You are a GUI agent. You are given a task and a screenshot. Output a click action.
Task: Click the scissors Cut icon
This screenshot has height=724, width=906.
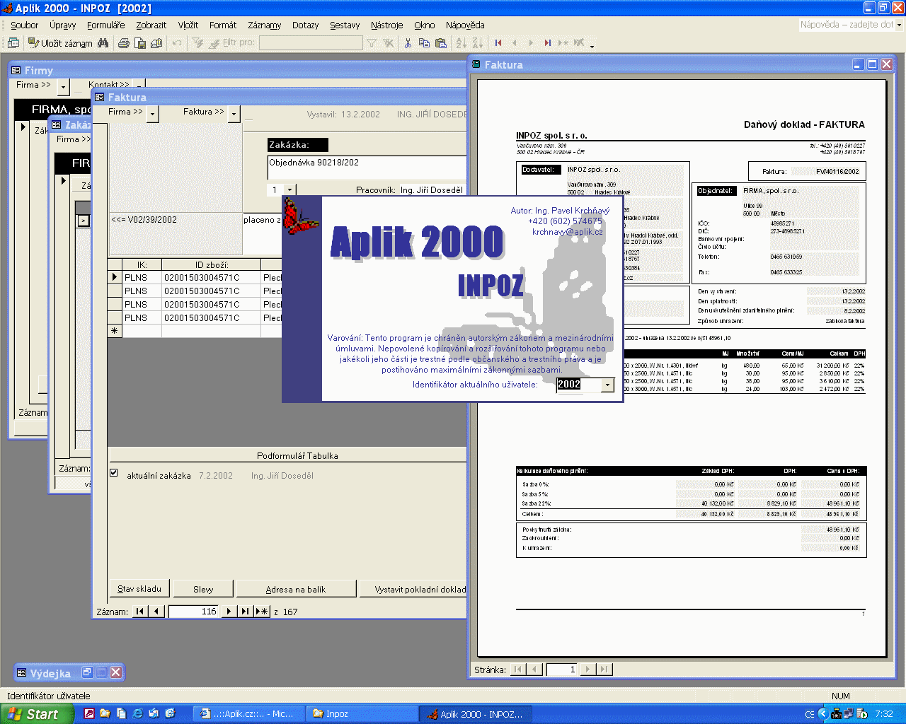pyautogui.click(x=408, y=43)
